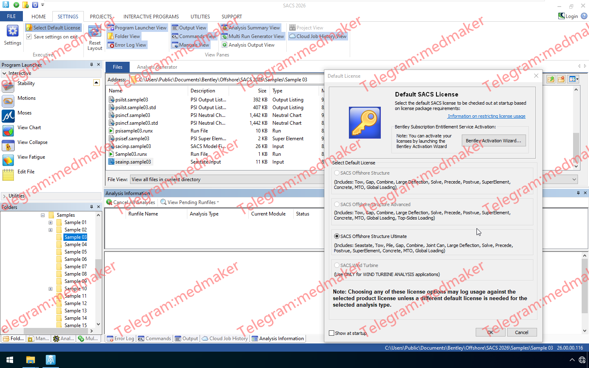Open the File View dropdown
589x368 pixels.
coord(574,180)
